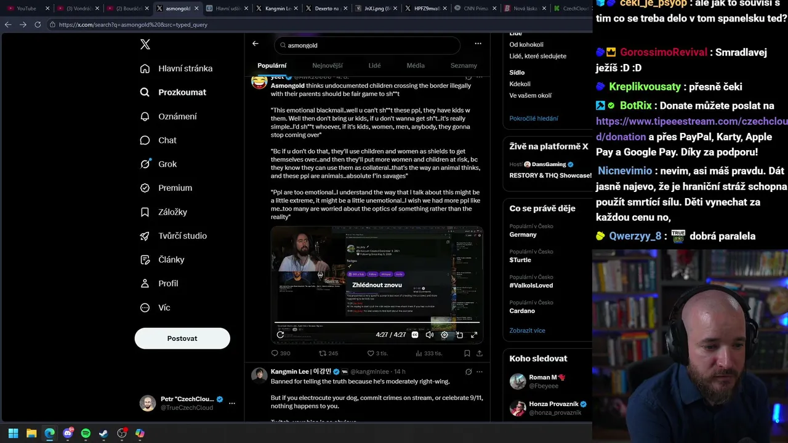Open the Profil page

tap(159, 284)
